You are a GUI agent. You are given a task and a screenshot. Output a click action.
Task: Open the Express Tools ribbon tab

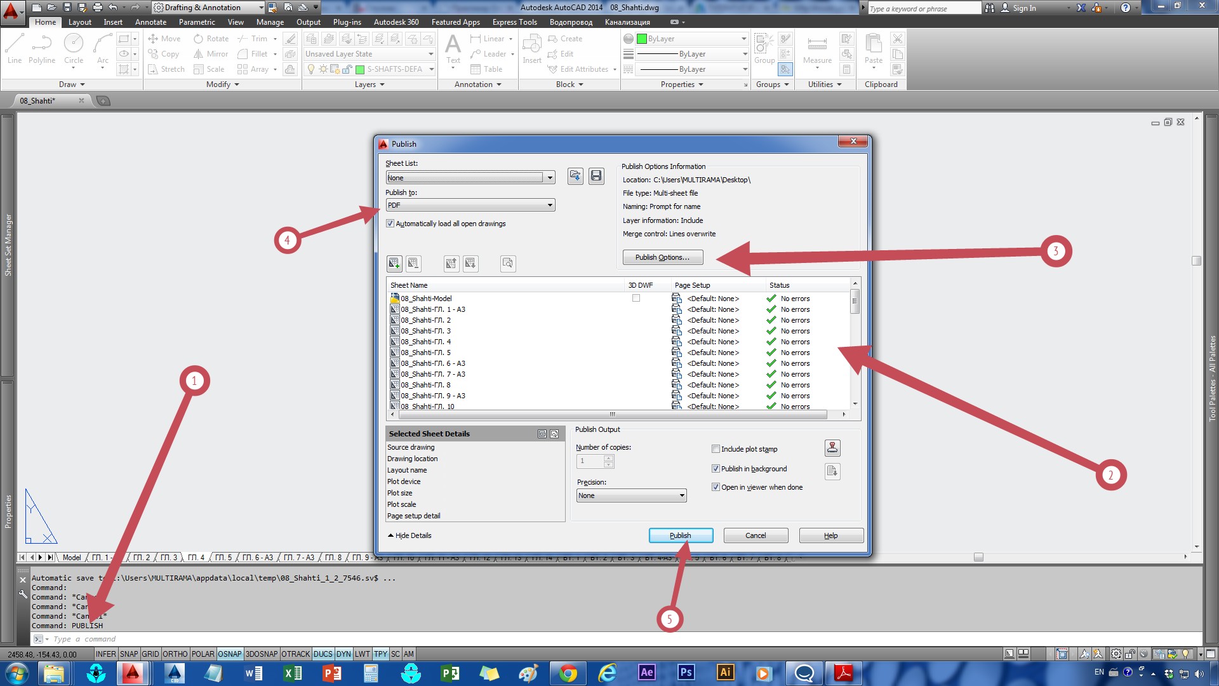[x=514, y=22]
